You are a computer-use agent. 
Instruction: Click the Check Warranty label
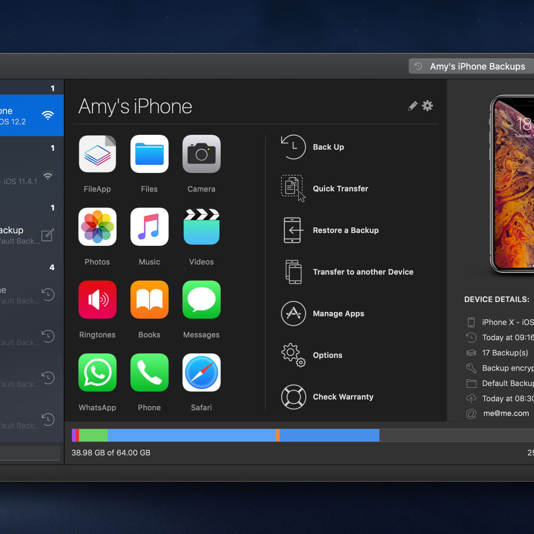pos(343,397)
